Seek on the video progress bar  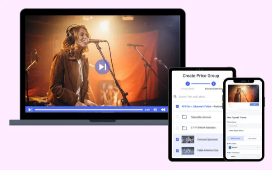pos(88,110)
